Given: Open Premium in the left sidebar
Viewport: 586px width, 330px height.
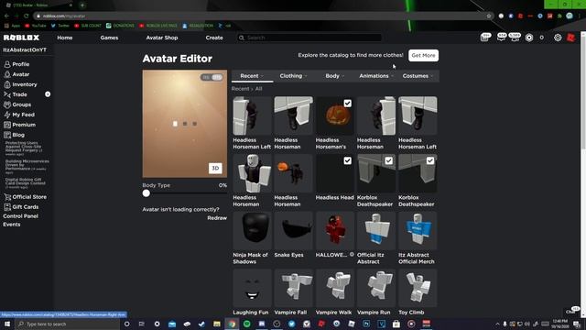Looking at the screenshot, I should pyautogui.click(x=19, y=125).
